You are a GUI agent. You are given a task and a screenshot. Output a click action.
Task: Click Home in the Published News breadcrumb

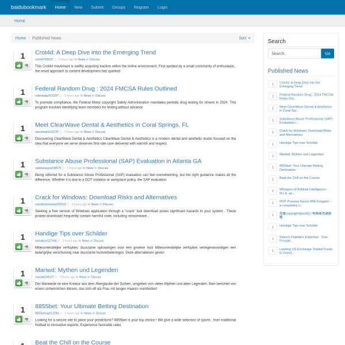click(21, 38)
